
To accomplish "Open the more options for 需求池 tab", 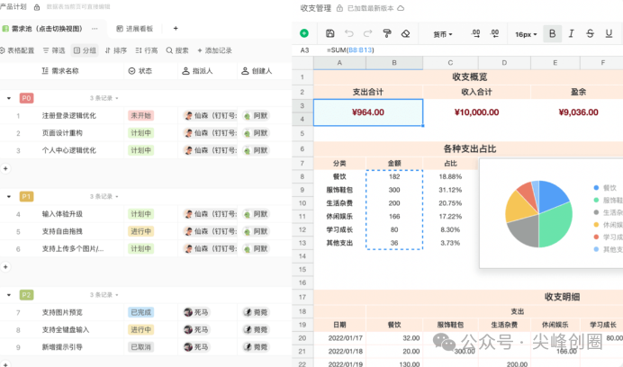I will pos(95,29).
